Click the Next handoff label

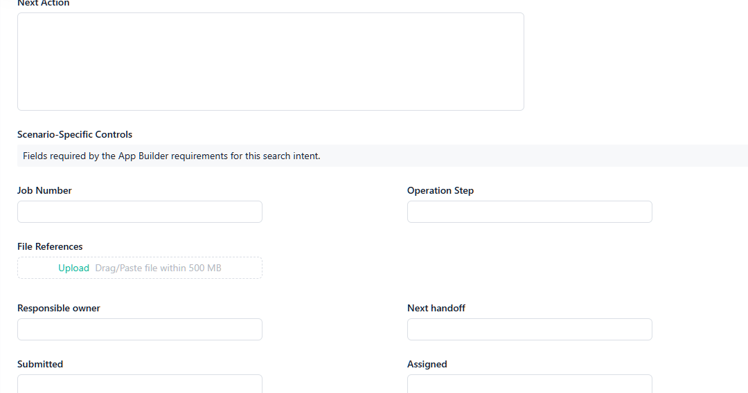(436, 308)
